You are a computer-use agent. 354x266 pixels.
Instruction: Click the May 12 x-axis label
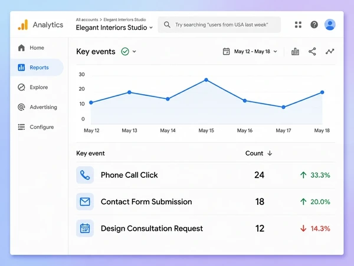click(91, 131)
